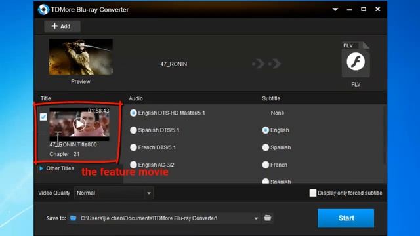
Task: Click the 47_RONIN.Title800 title label
Action: pos(73,144)
